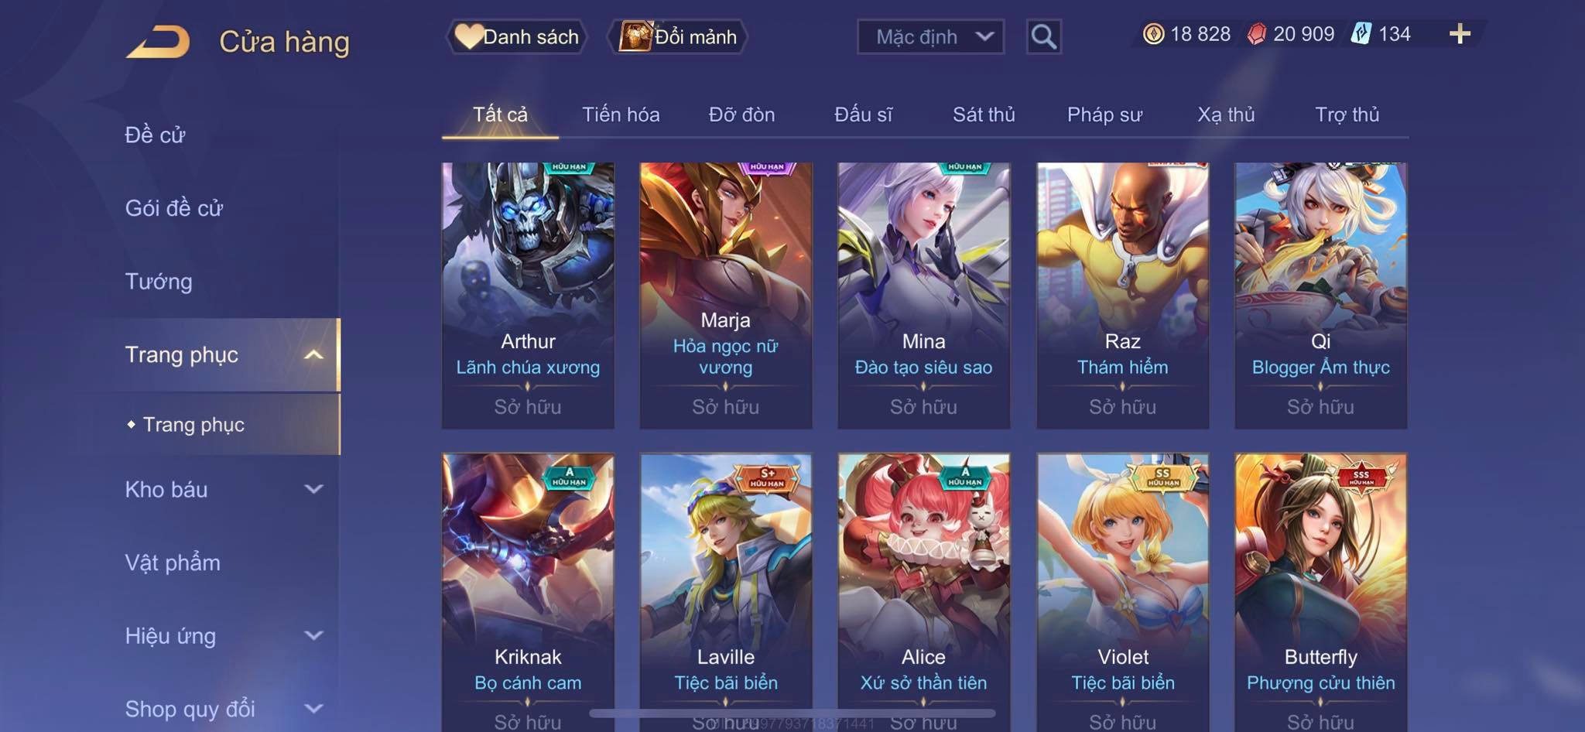This screenshot has width=1585, height=732.
Task: Select the Butterfly Phượng cửu thiên skin card
Action: tap(1320, 592)
